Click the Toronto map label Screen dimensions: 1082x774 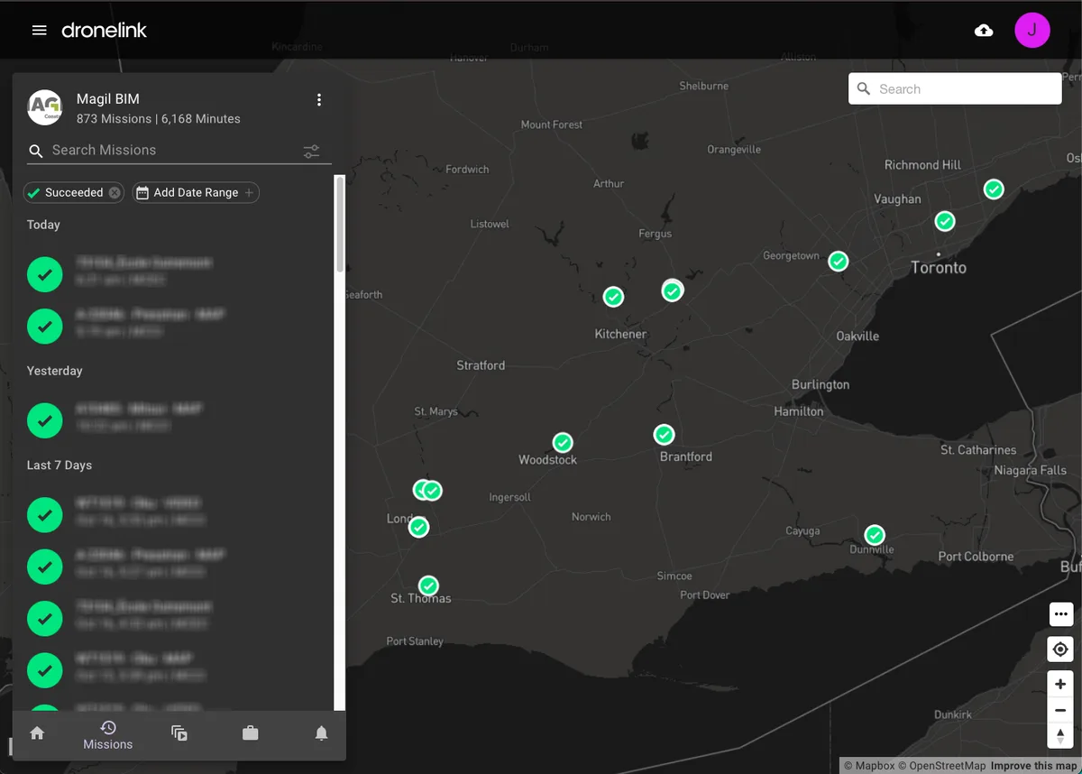[939, 268]
